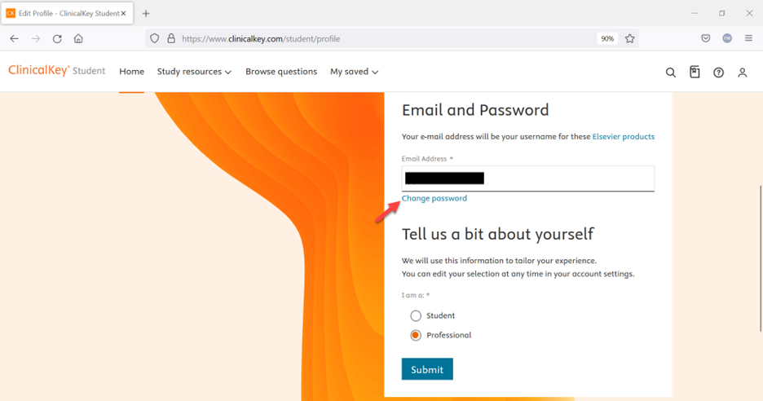Select the Student radio button

pyautogui.click(x=416, y=315)
